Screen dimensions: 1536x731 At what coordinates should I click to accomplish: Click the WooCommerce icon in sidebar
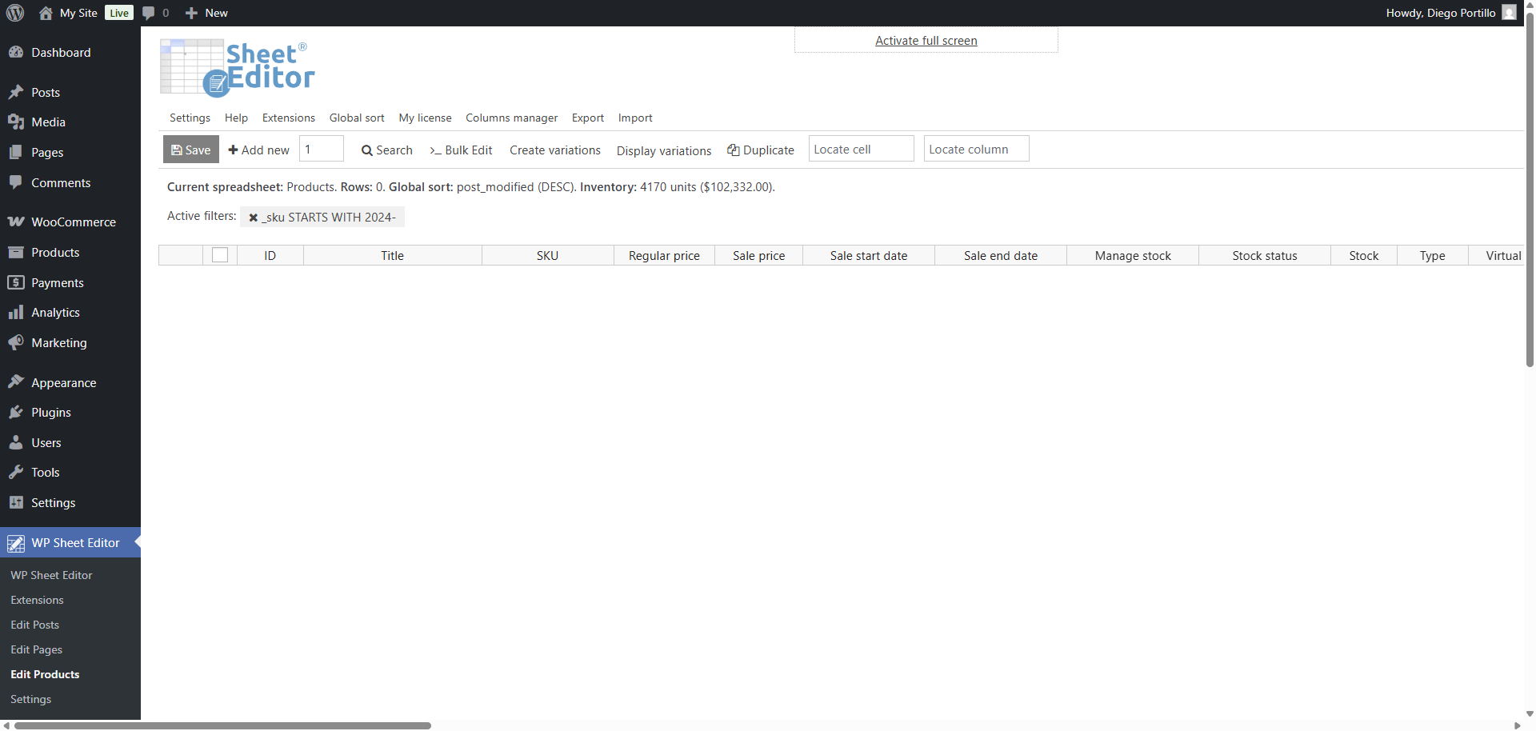pos(16,222)
